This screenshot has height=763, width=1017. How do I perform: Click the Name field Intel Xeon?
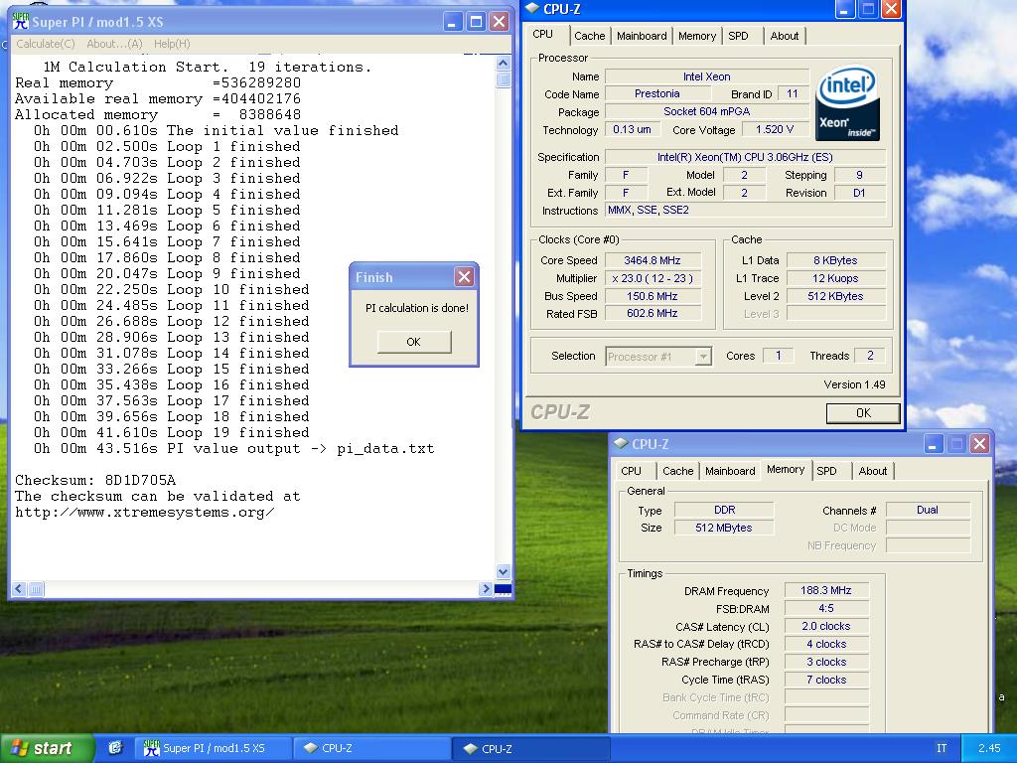[707, 76]
